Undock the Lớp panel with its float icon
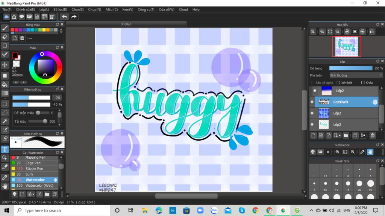This screenshot has height=216, width=385. click(x=377, y=61)
